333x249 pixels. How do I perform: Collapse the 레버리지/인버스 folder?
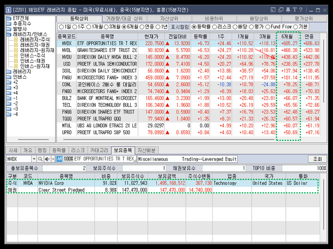click(x=27, y=34)
